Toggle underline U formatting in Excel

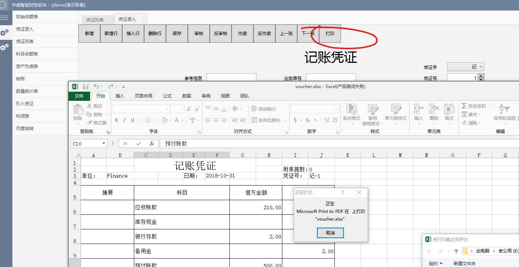(x=132, y=120)
